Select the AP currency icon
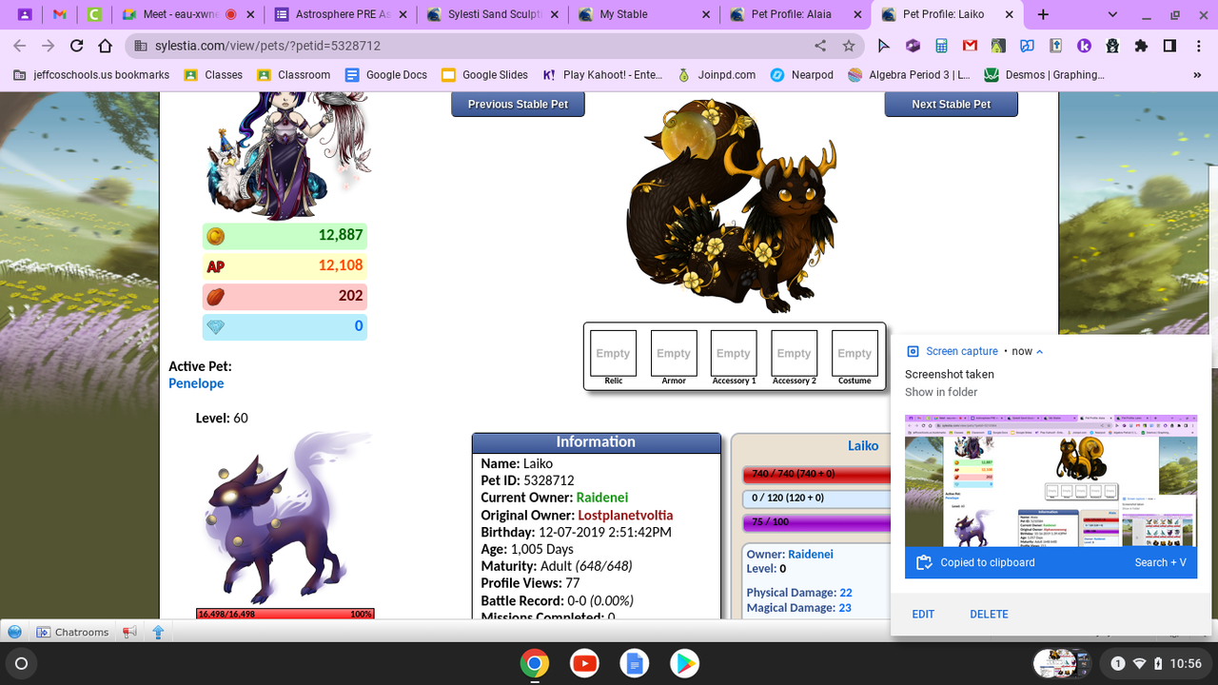Image resolution: width=1218 pixels, height=685 pixels. [x=215, y=265]
